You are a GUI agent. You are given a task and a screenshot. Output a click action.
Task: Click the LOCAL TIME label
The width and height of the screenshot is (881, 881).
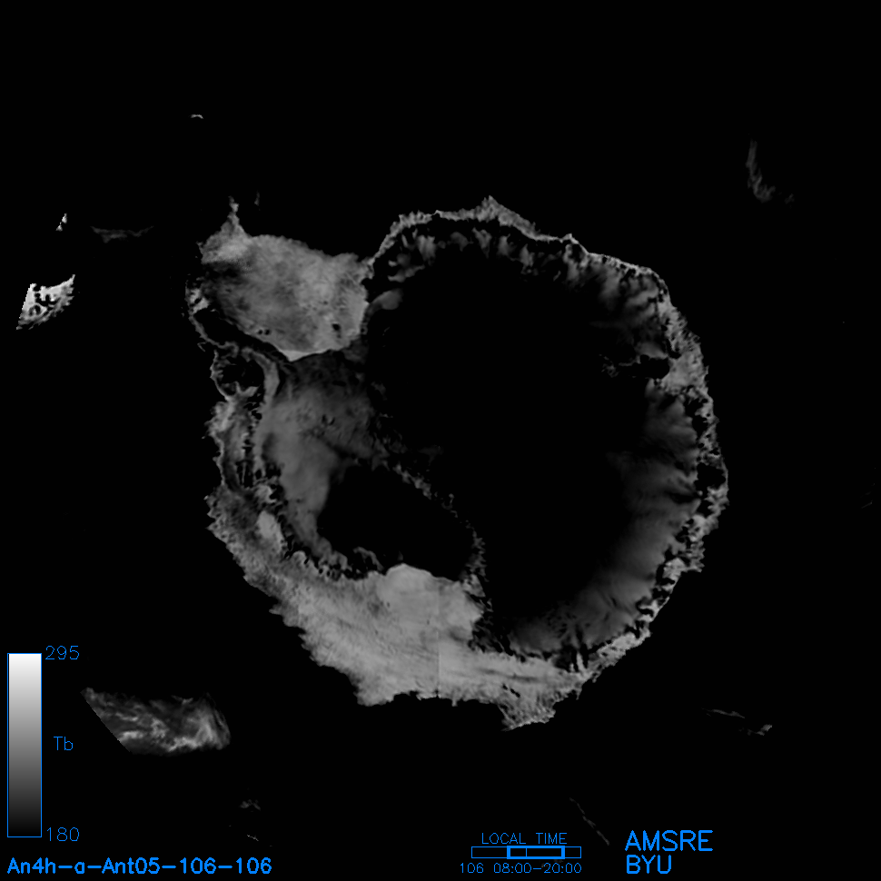click(524, 838)
